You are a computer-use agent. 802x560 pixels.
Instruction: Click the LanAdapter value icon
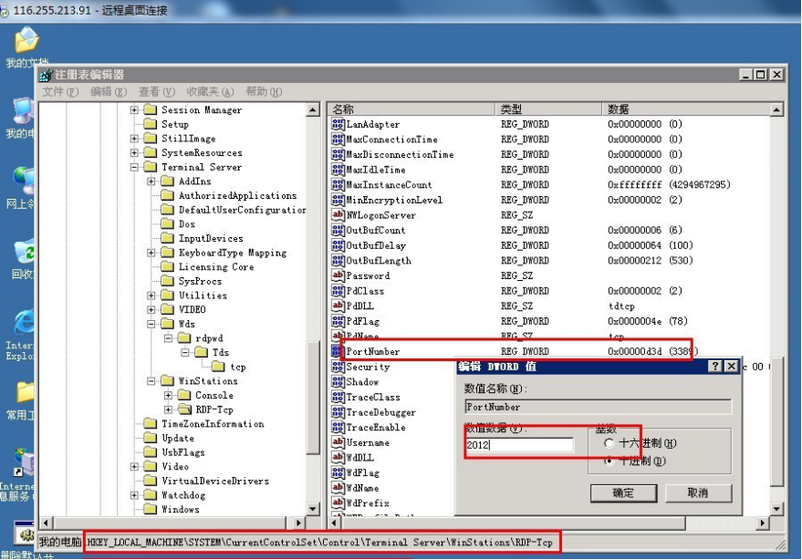338,124
